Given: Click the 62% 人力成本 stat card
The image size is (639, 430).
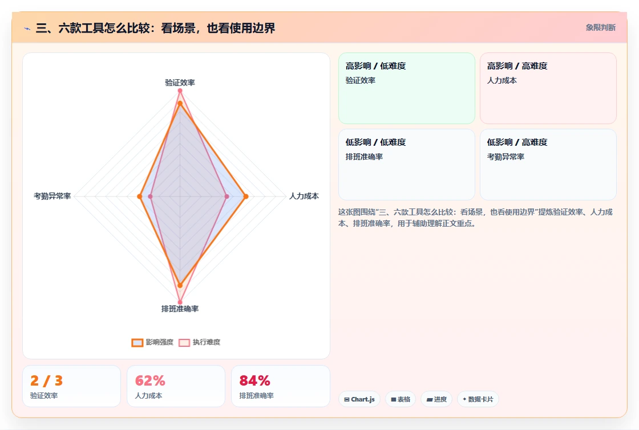Looking at the screenshot, I should [x=176, y=386].
